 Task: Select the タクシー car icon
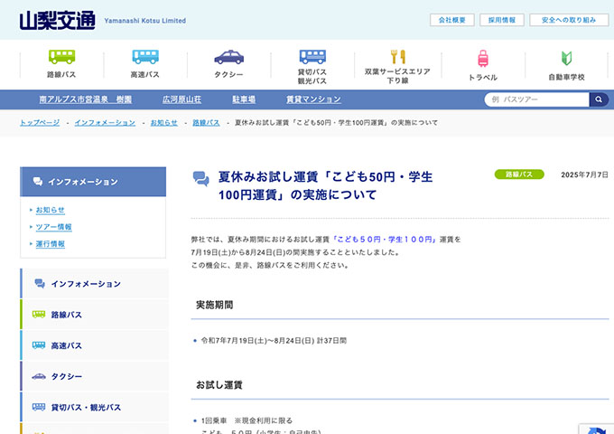tap(229, 57)
